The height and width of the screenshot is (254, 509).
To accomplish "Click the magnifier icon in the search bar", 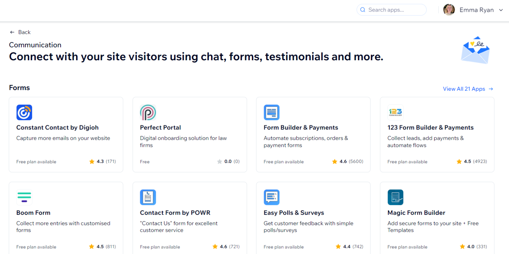I will point(363,10).
